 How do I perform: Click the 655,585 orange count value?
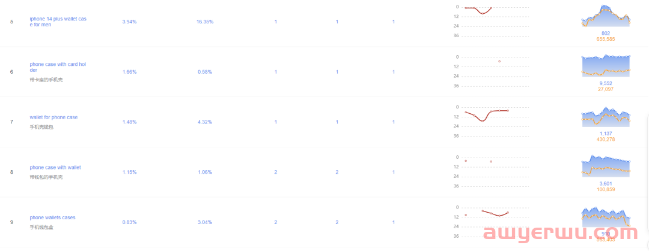606,39
